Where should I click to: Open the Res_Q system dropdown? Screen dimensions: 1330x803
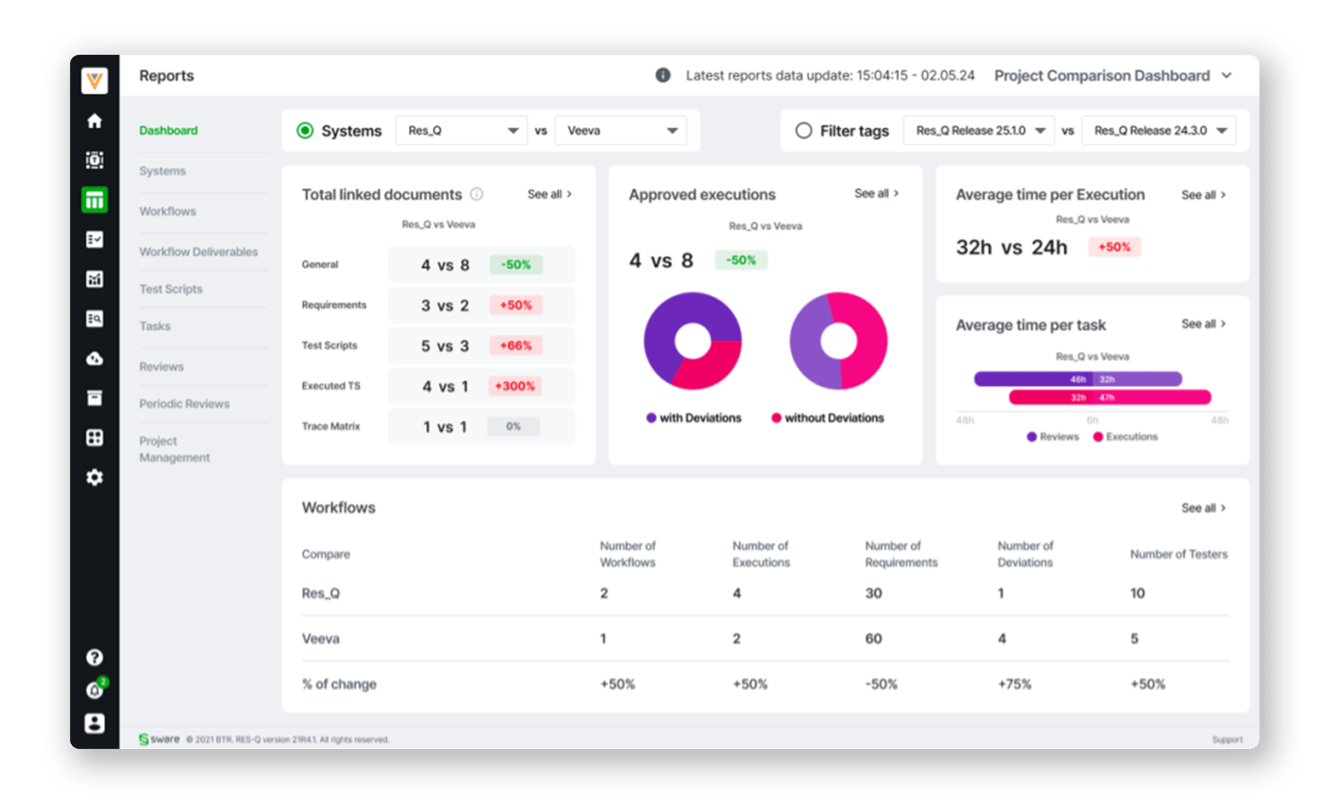[461, 130]
